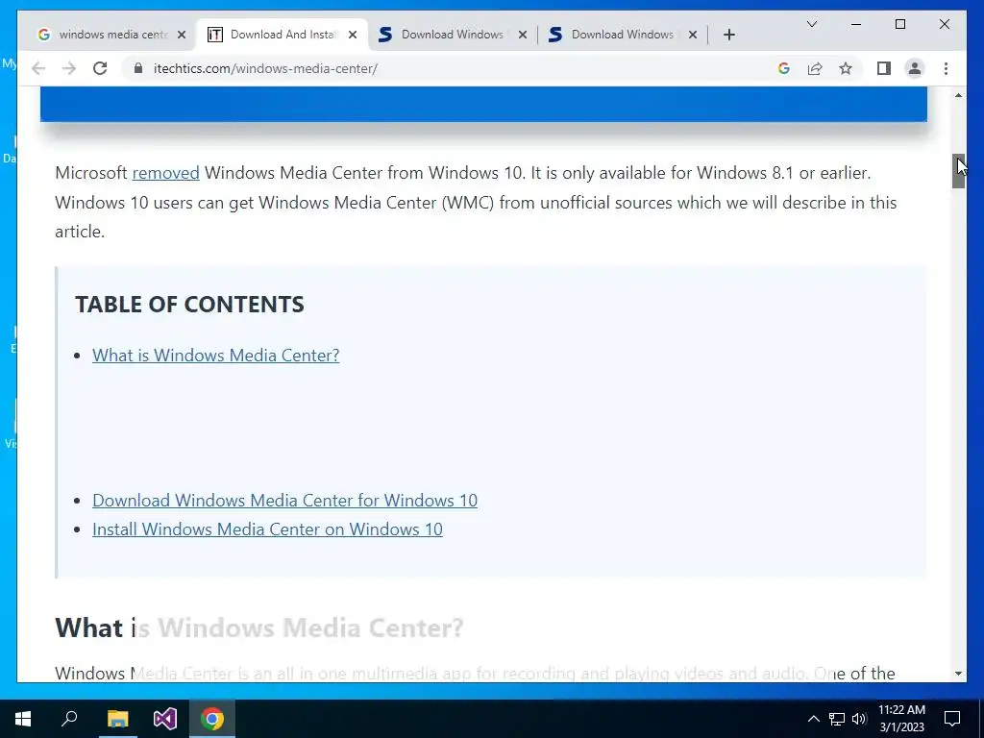Image resolution: width=984 pixels, height=738 pixels.
Task: Click the vertical scrollbar thumb
Action: point(958,171)
